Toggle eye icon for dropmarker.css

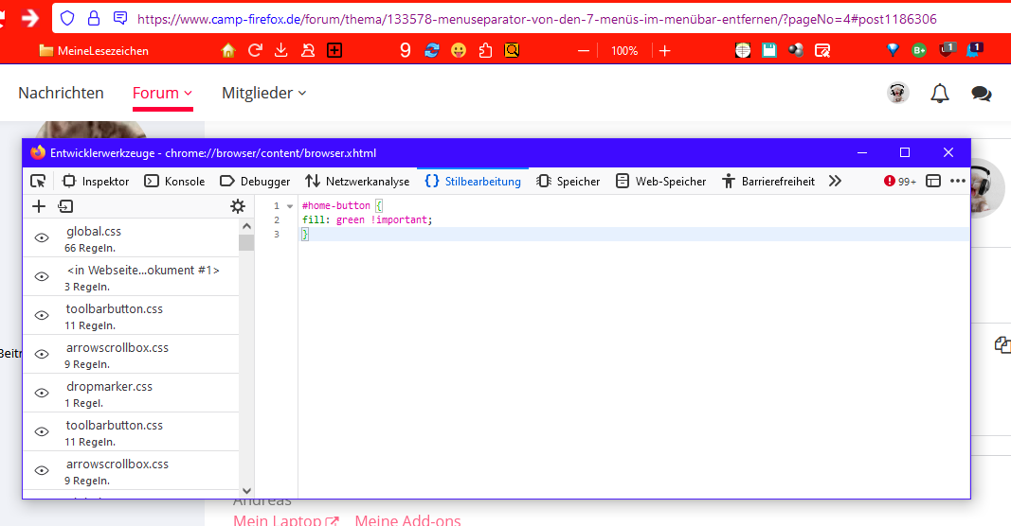pyautogui.click(x=42, y=393)
